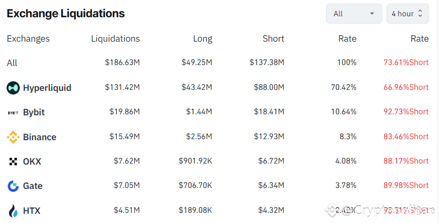Viewport: 439px width, 223px height.
Task: Sort by the Liquidations column header
Action: 115,39
